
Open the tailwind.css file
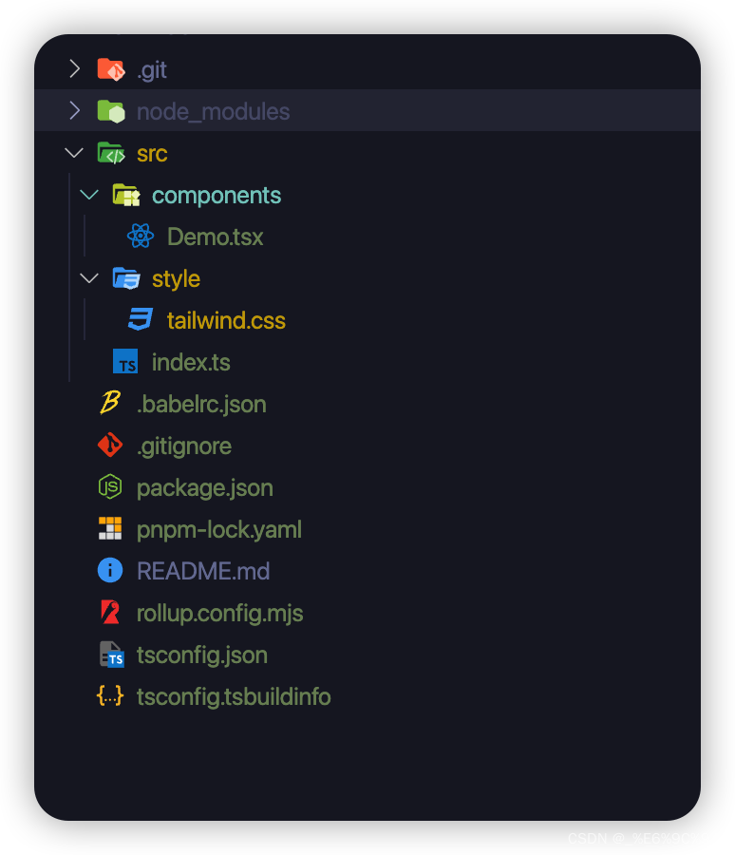tap(226, 319)
